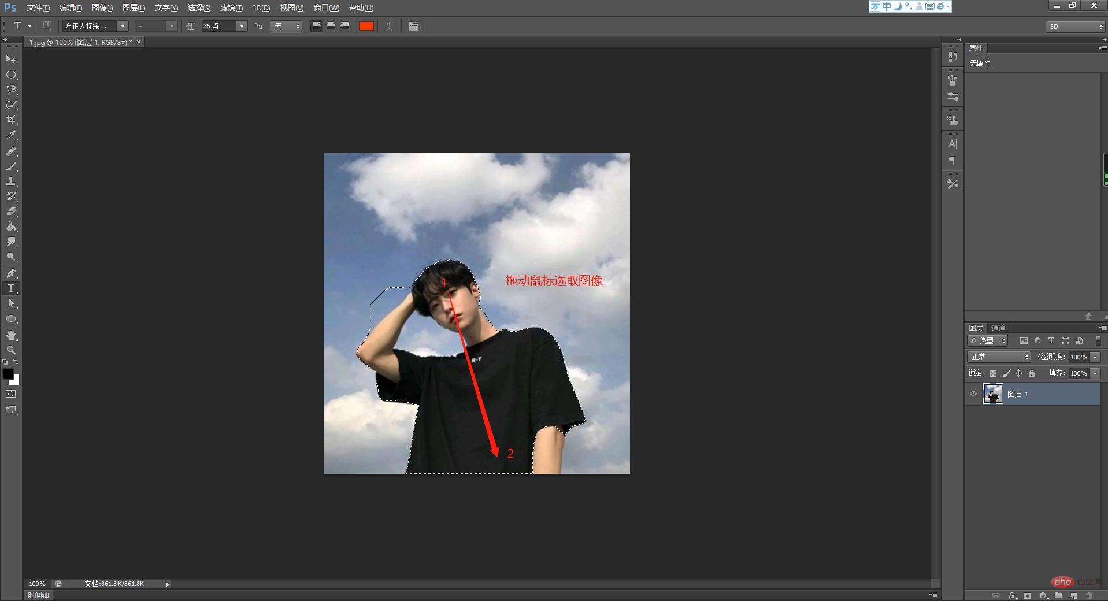Hide 图层 1 with eye icon
This screenshot has width=1108, height=601.
pyautogui.click(x=973, y=394)
